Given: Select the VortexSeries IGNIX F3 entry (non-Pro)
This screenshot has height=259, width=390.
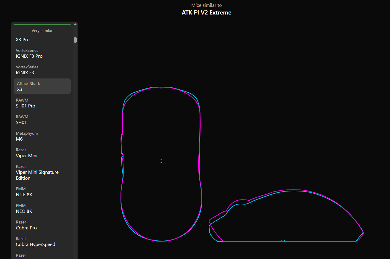Looking at the screenshot, I should tap(42, 70).
